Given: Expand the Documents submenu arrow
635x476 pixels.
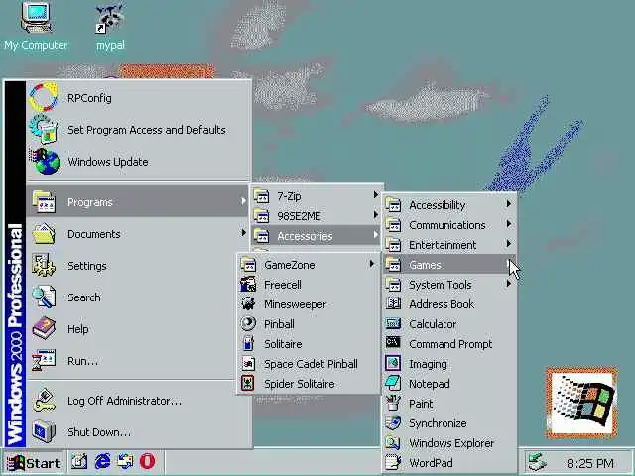Looking at the screenshot, I should coord(243,233).
